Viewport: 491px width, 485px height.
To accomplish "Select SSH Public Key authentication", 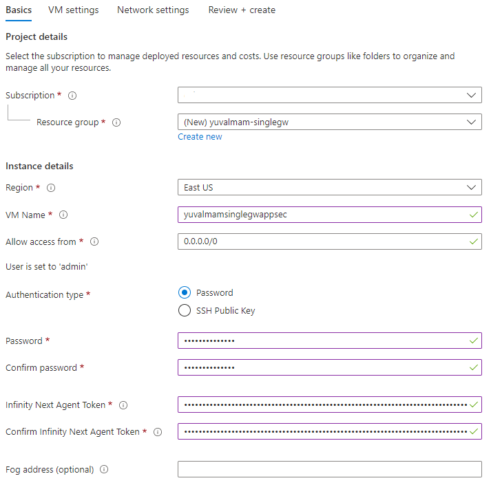I will pyautogui.click(x=185, y=310).
